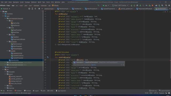Select dialog_insert.xml layout file
The image size is (171, 96).
point(15,81)
